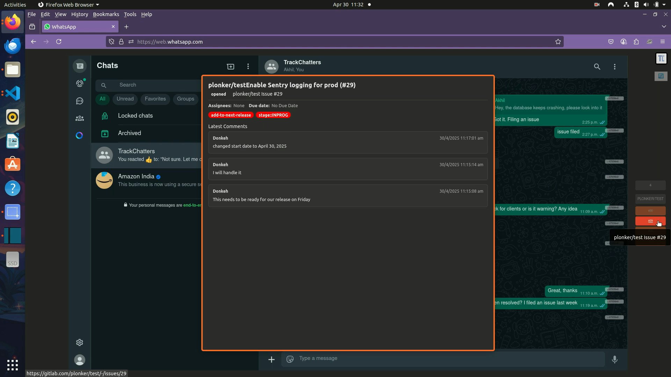Image resolution: width=671 pixels, height=377 pixels.
Task: Expand the Firefox Web Browser app menu in top bar
Action: [x=68, y=5]
